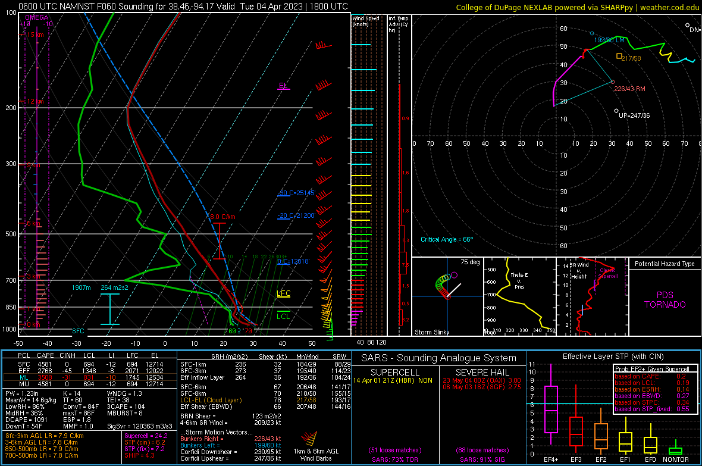Click the yellow LFC level label

(284, 294)
